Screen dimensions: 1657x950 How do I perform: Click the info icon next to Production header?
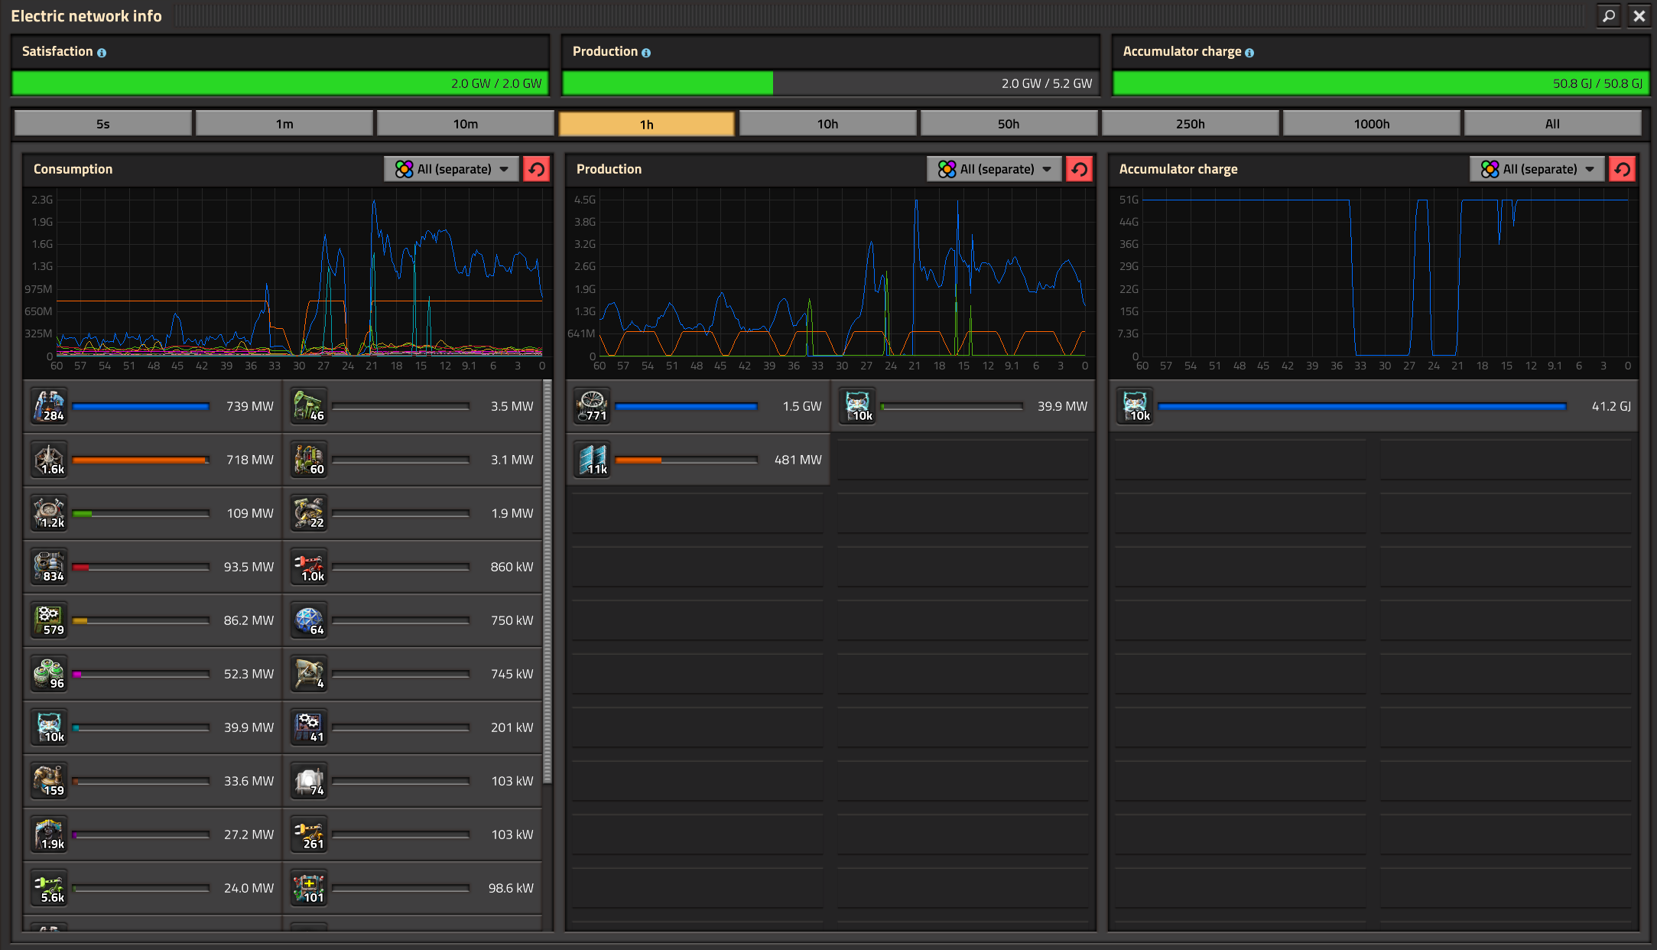click(x=646, y=53)
